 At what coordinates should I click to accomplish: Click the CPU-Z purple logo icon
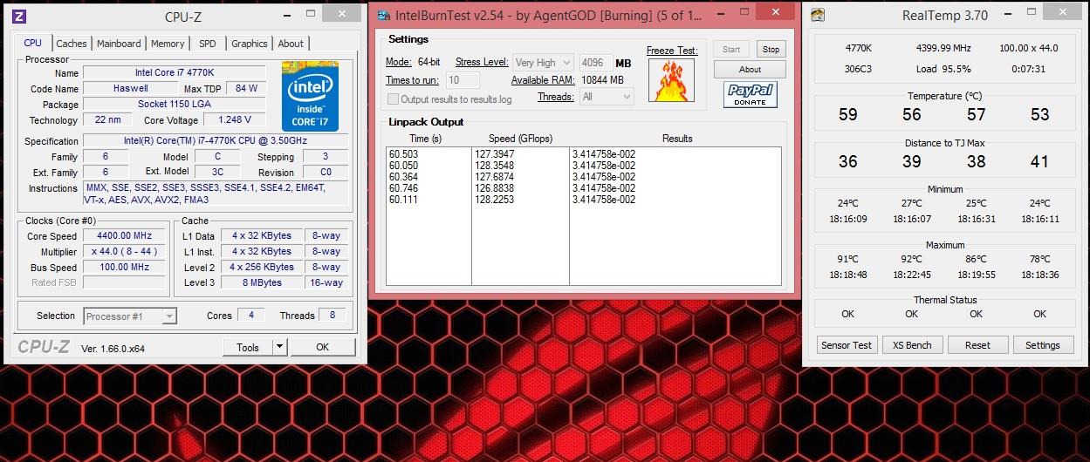21,16
